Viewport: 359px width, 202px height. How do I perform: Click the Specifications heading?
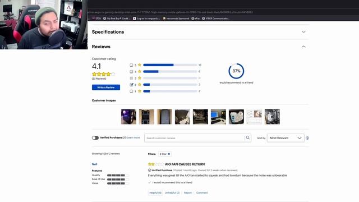click(x=108, y=32)
